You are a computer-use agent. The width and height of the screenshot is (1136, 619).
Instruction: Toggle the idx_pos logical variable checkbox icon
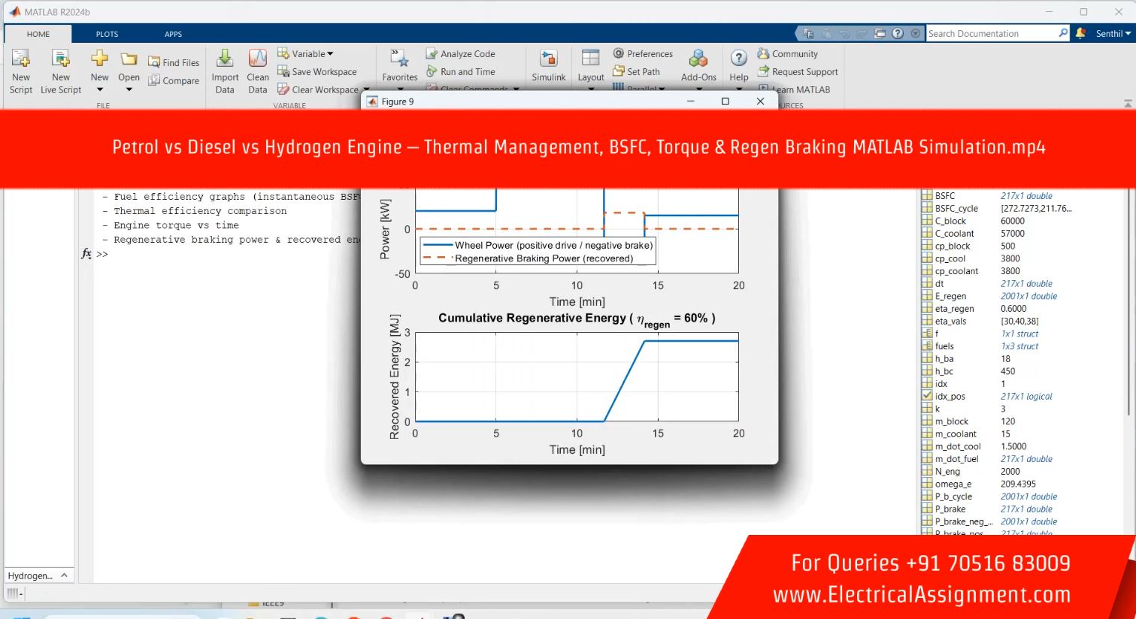pos(927,396)
